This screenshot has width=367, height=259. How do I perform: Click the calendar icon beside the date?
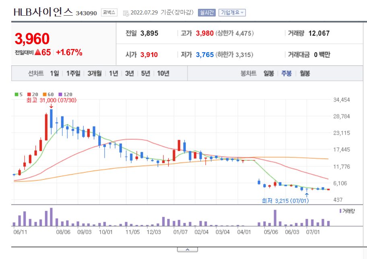tap(126, 13)
